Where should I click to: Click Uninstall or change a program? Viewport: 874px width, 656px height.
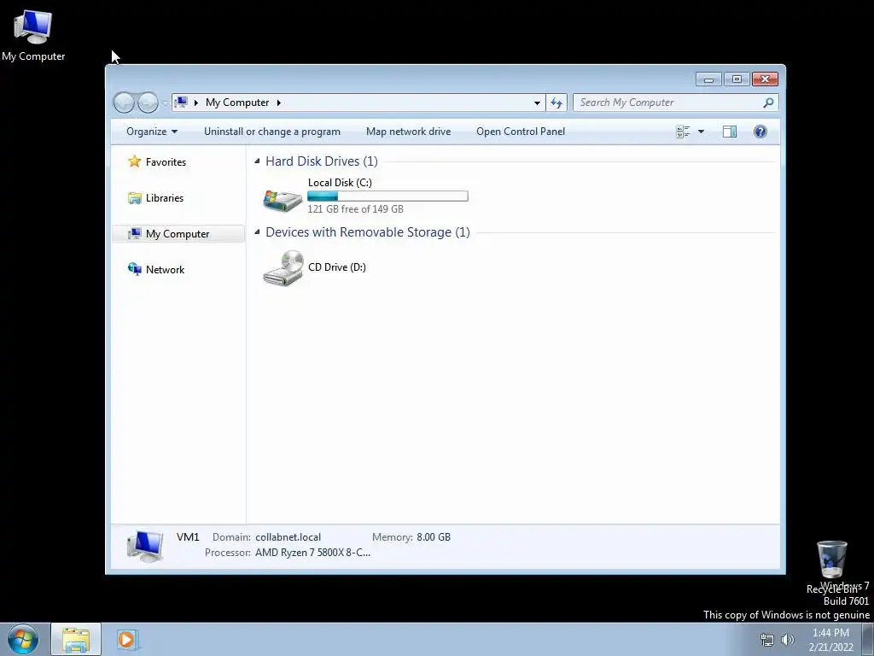tap(272, 132)
